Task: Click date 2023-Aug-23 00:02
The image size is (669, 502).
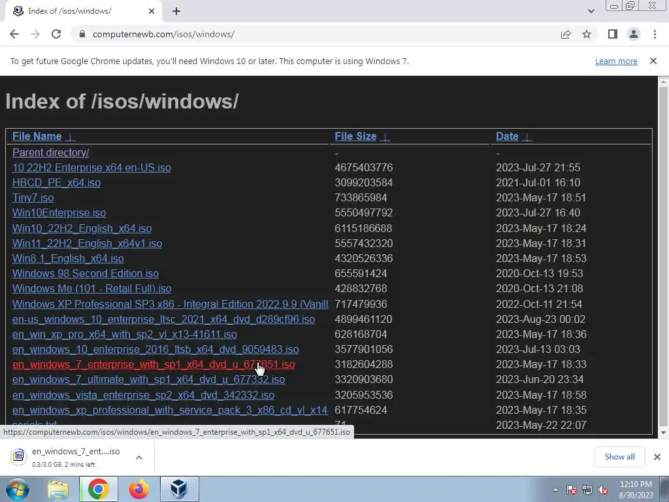Action: [540, 319]
